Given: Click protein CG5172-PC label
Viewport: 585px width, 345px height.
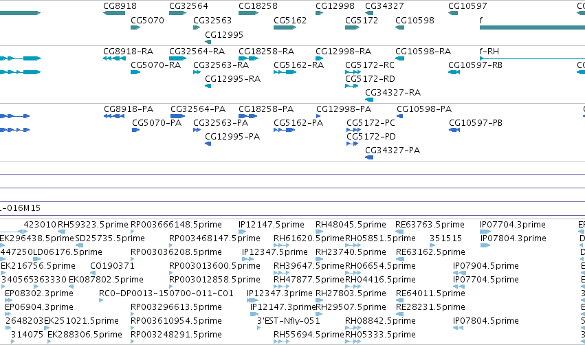Looking at the screenshot, I should click(x=371, y=123).
